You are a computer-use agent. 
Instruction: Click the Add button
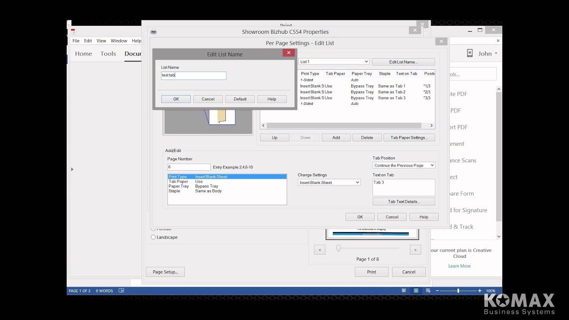click(x=336, y=138)
